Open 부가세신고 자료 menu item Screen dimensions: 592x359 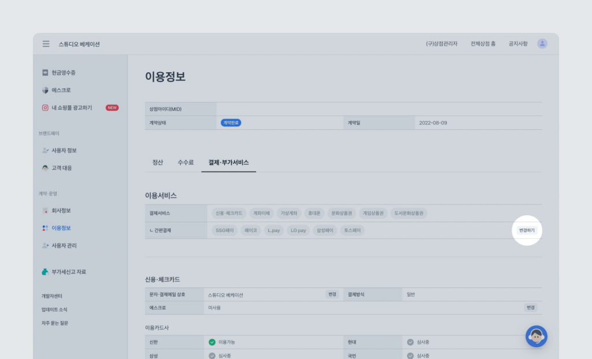point(69,271)
